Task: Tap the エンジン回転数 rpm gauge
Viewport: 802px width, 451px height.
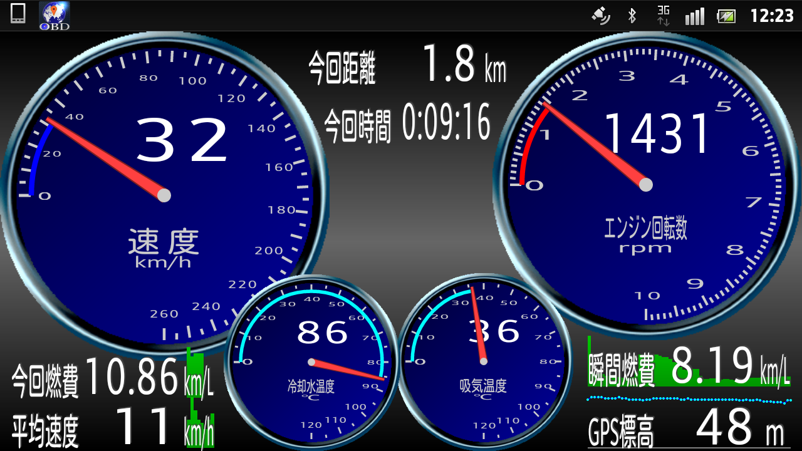Action: click(x=647, y=184)
